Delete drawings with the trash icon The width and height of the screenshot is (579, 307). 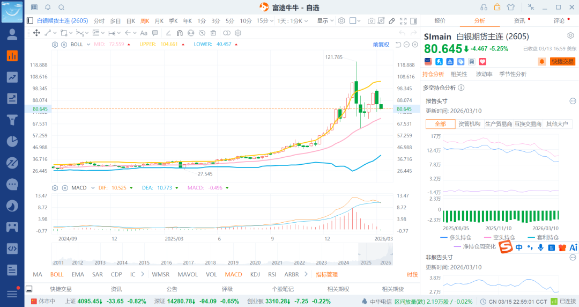point(213,33)
